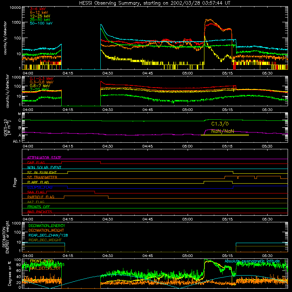Click the PARTICLE_FLAG label
This screenshot has height=292, width=292.
click(x=41, y=197)
